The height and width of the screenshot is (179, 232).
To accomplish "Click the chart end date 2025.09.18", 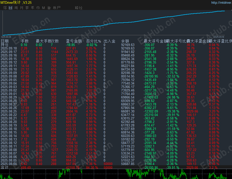I will pos(219,37).
